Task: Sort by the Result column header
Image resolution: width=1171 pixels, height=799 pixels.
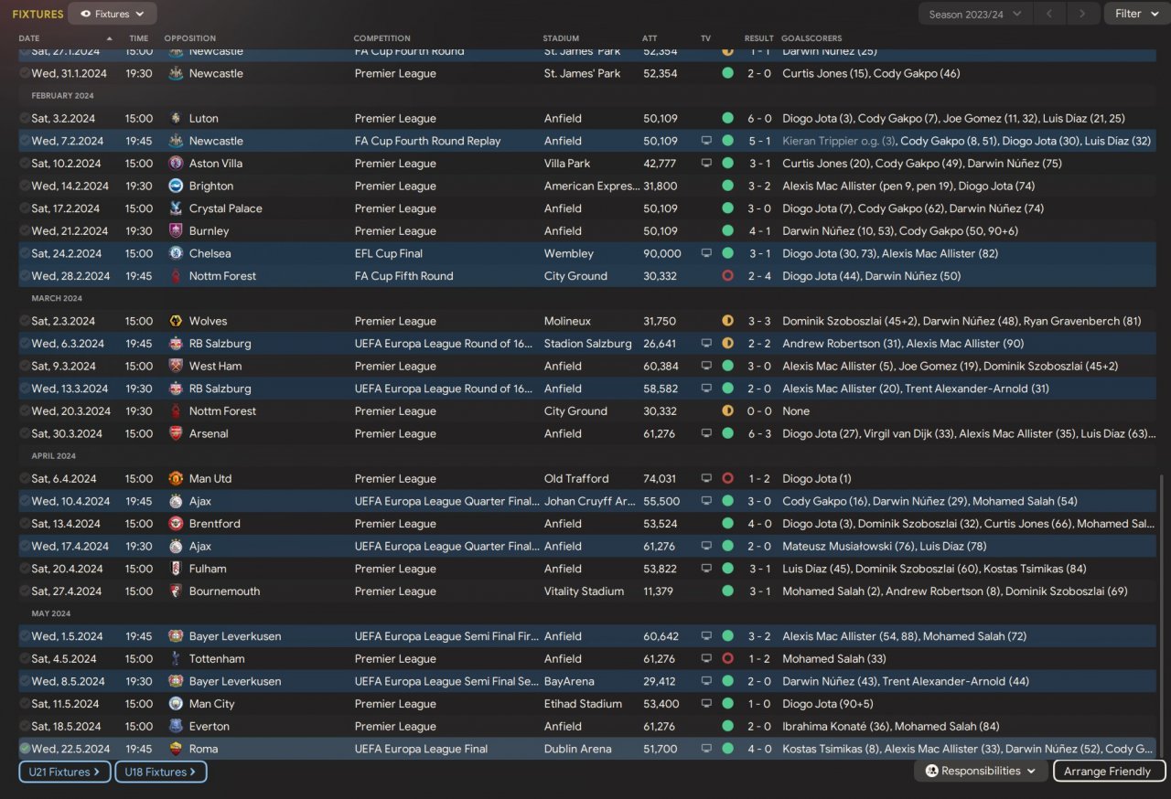Action: coord(759,38)
